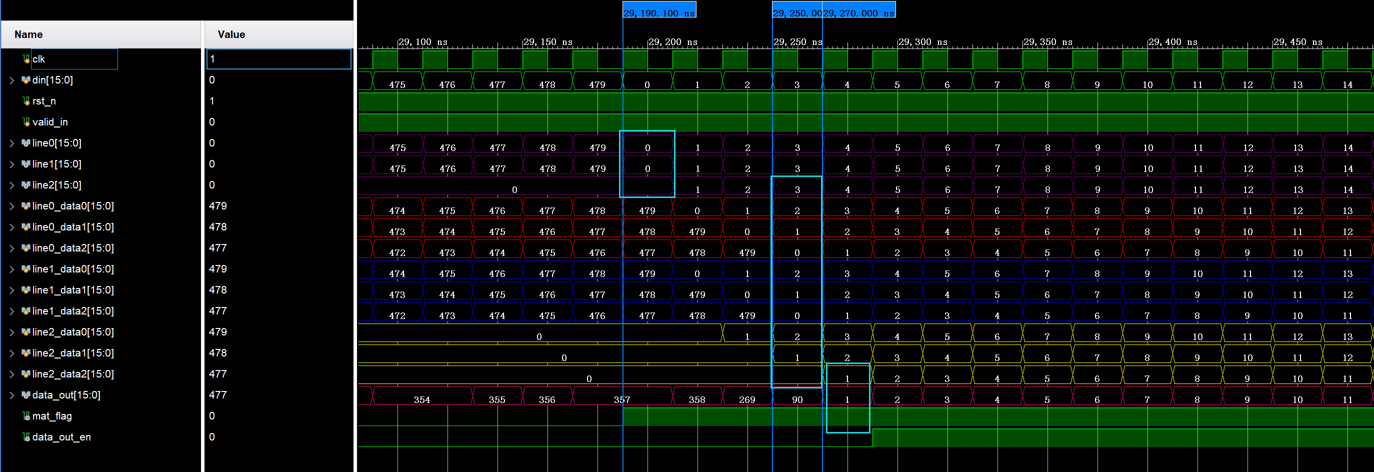Click the clk signal icon
Image resolution: width=1374 pixels, height=472 pixels.
[25, 58]
